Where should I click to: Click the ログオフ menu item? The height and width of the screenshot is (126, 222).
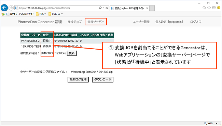point(196,22)
